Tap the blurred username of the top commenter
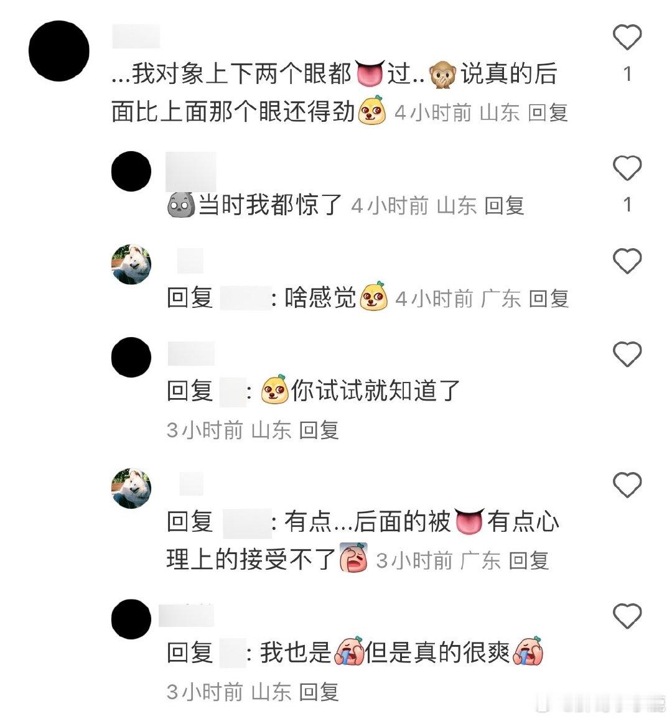Screen dimensions: 672x719 pyautogui.click(x=136, y=37)
